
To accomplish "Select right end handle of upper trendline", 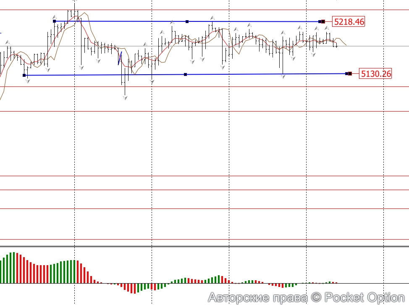I will coord(322,21).
